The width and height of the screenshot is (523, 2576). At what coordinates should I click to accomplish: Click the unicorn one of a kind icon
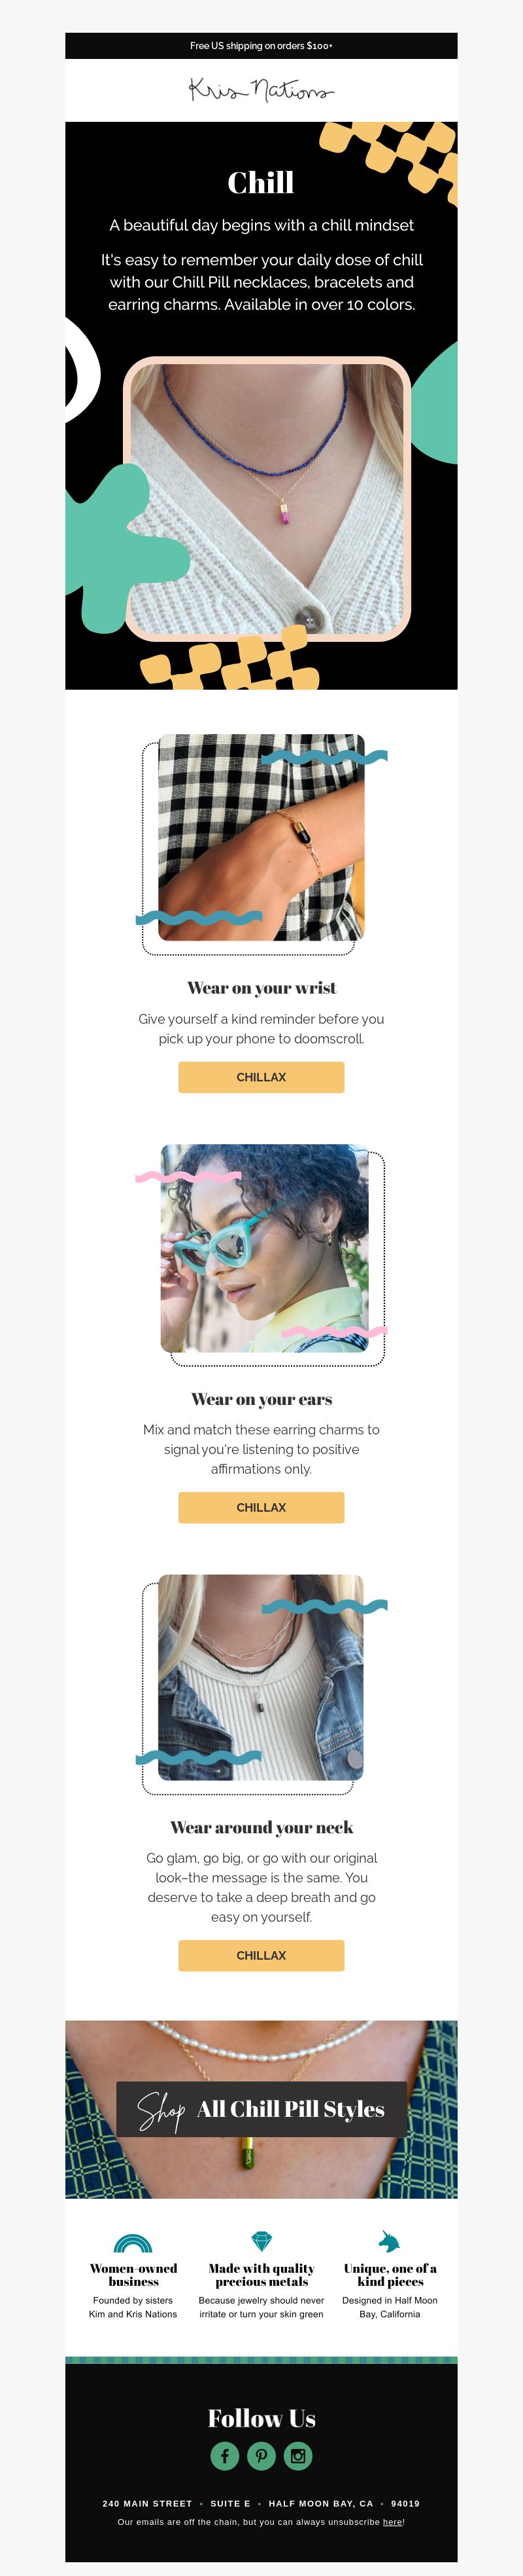click(389, 2240)
